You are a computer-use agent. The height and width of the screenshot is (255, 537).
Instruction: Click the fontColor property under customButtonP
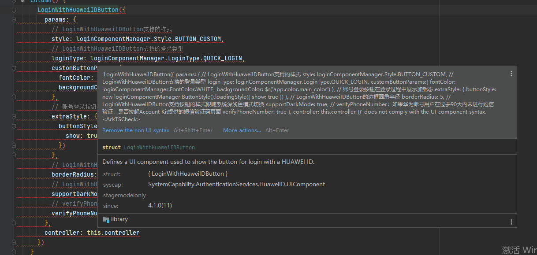pyautogui.click(x=76, y=77)
